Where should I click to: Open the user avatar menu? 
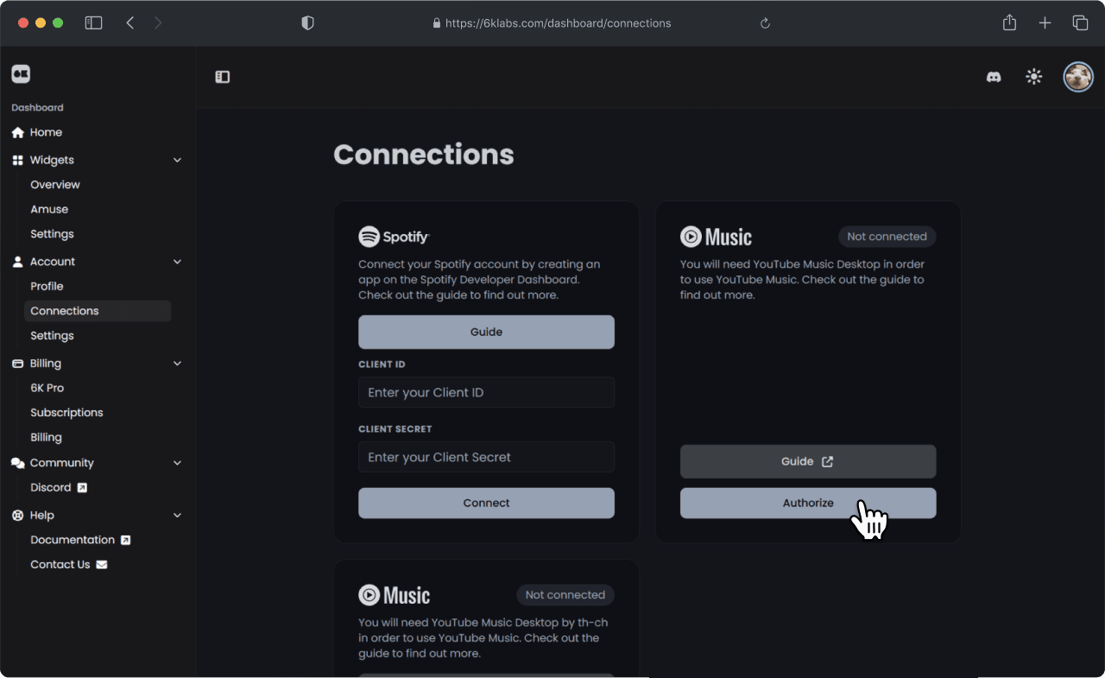[1078, 77]
